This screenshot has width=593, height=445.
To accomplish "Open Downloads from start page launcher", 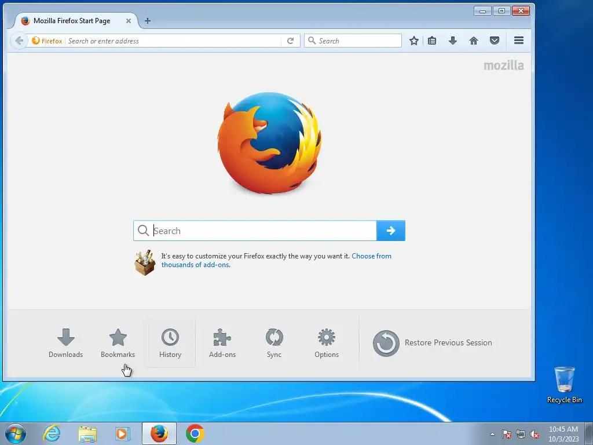I will (66, 343).
